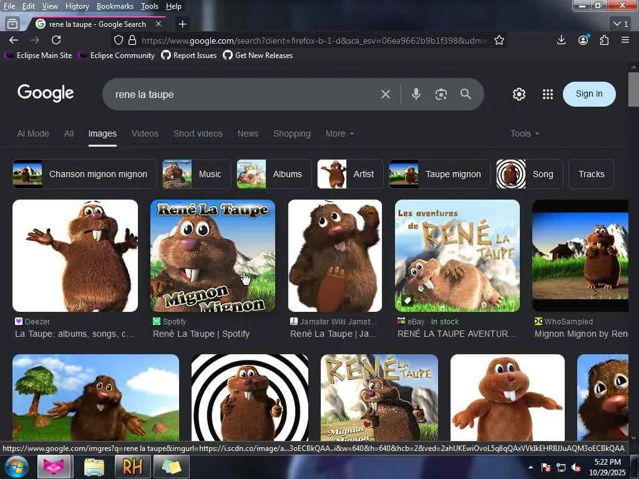Viewport: 639px width, 479px height.
Task: Show hidden system tray icons arrow
Action: pos(530,468)
